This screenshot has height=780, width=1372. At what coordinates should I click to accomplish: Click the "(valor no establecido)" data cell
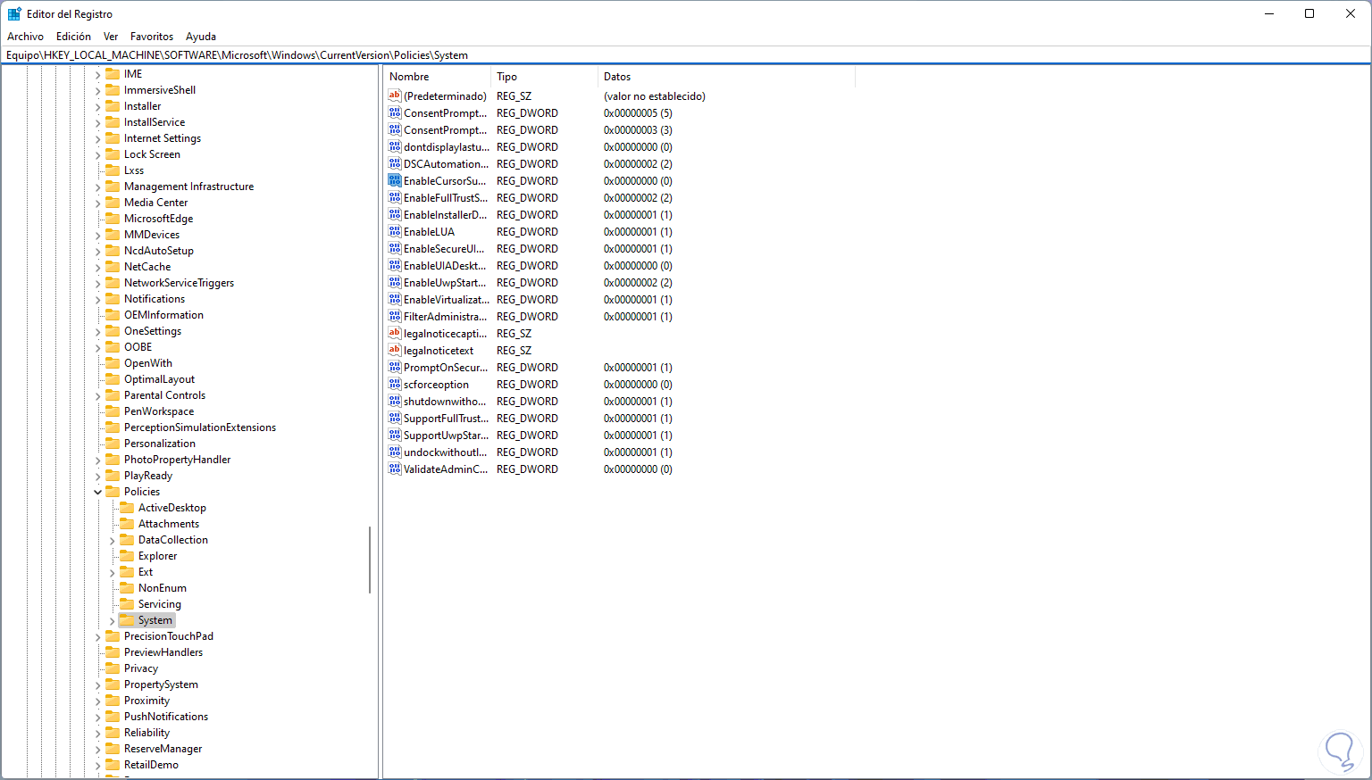655,95
